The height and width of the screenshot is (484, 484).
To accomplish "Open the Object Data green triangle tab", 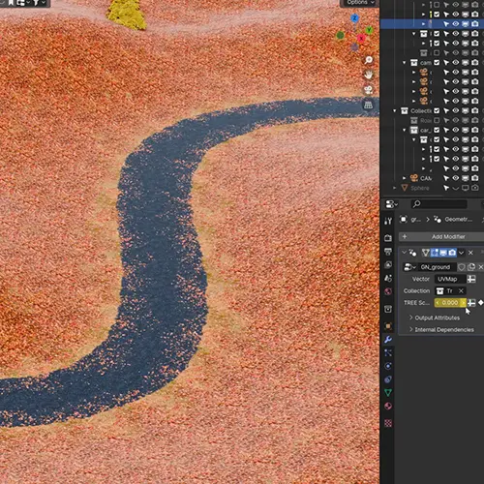I will [x=388, y=393].
